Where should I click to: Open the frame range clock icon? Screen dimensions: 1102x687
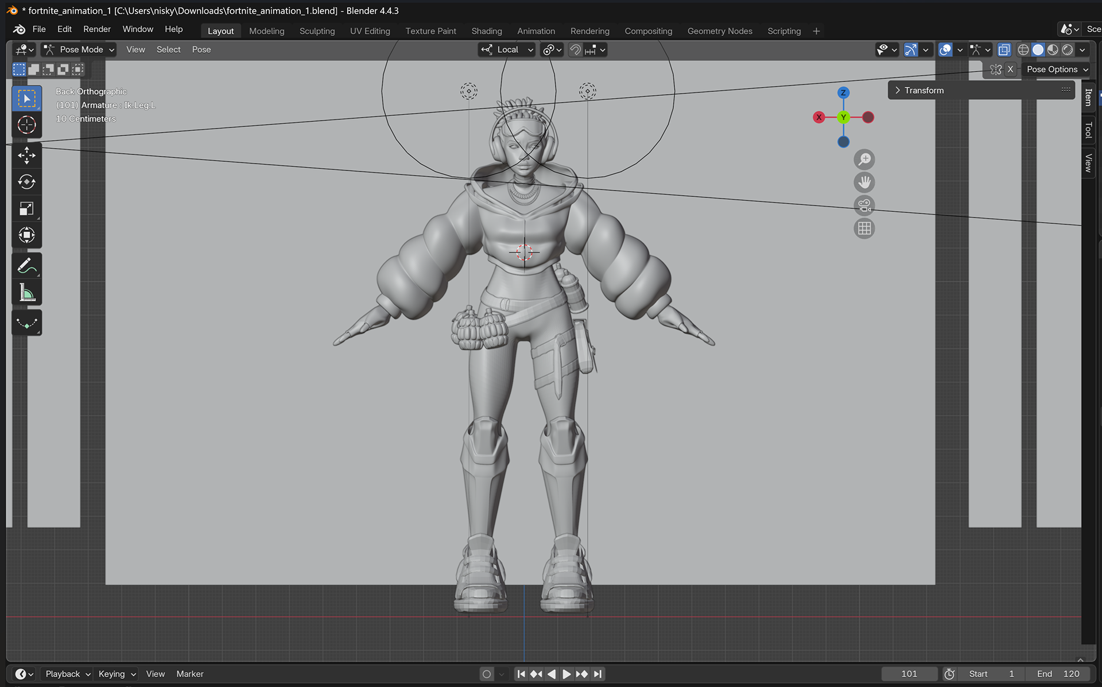[x=949, y=674]
